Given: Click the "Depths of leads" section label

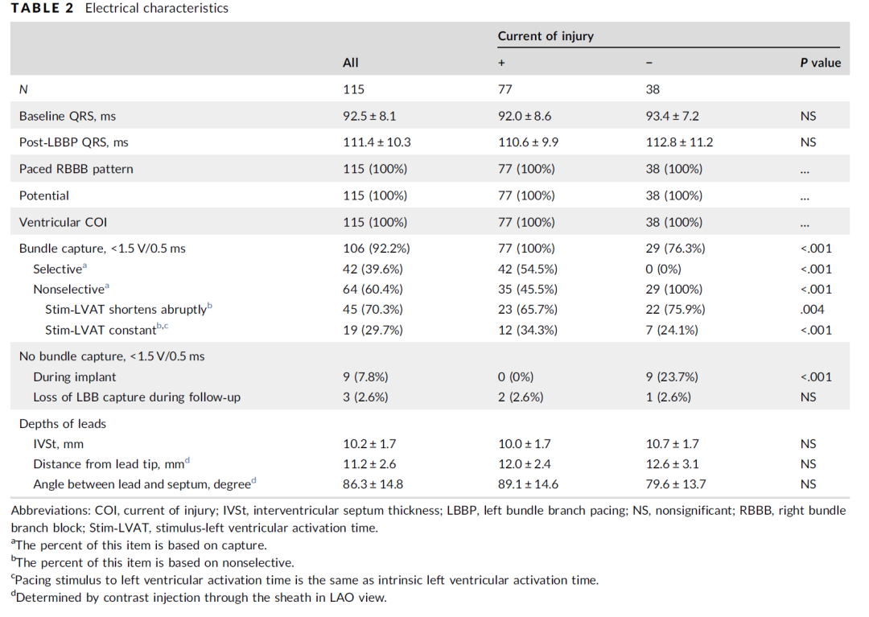Looking at the screenshot, I should 63,424.
